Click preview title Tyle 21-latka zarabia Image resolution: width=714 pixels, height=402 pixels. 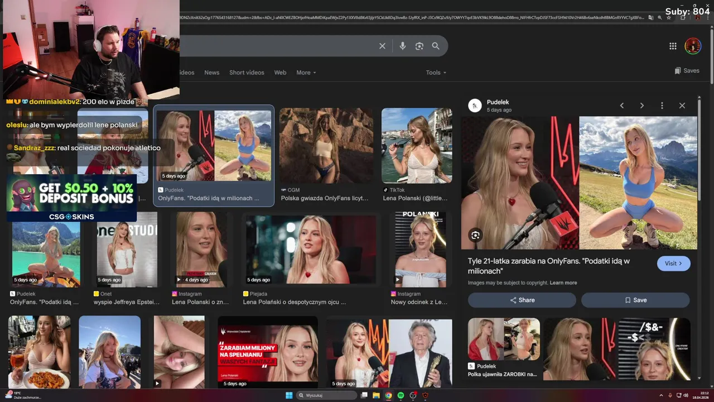549,266
